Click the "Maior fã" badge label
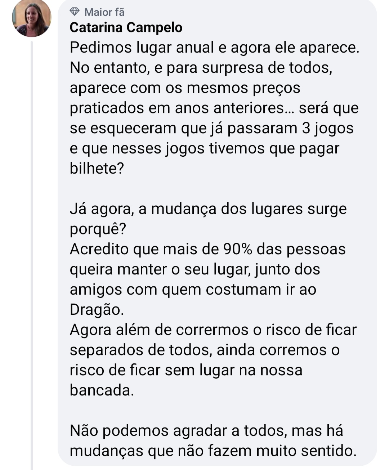The height and width of the screenshot is (470, 389). (104, 12)
